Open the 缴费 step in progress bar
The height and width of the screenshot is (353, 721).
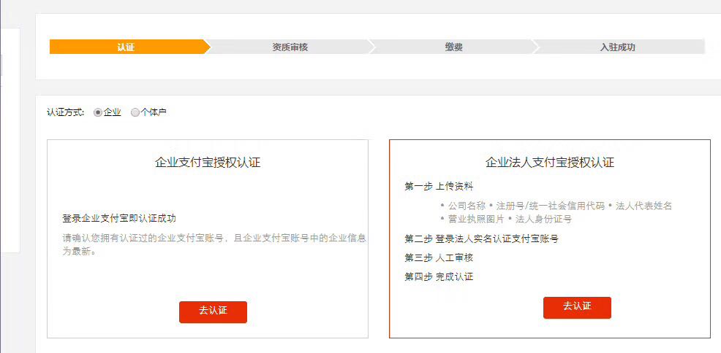click(x=453, y=47)
